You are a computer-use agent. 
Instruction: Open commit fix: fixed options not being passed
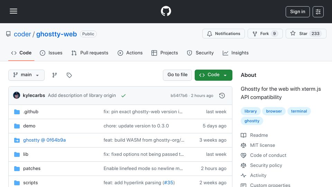[x=144, y=154]
